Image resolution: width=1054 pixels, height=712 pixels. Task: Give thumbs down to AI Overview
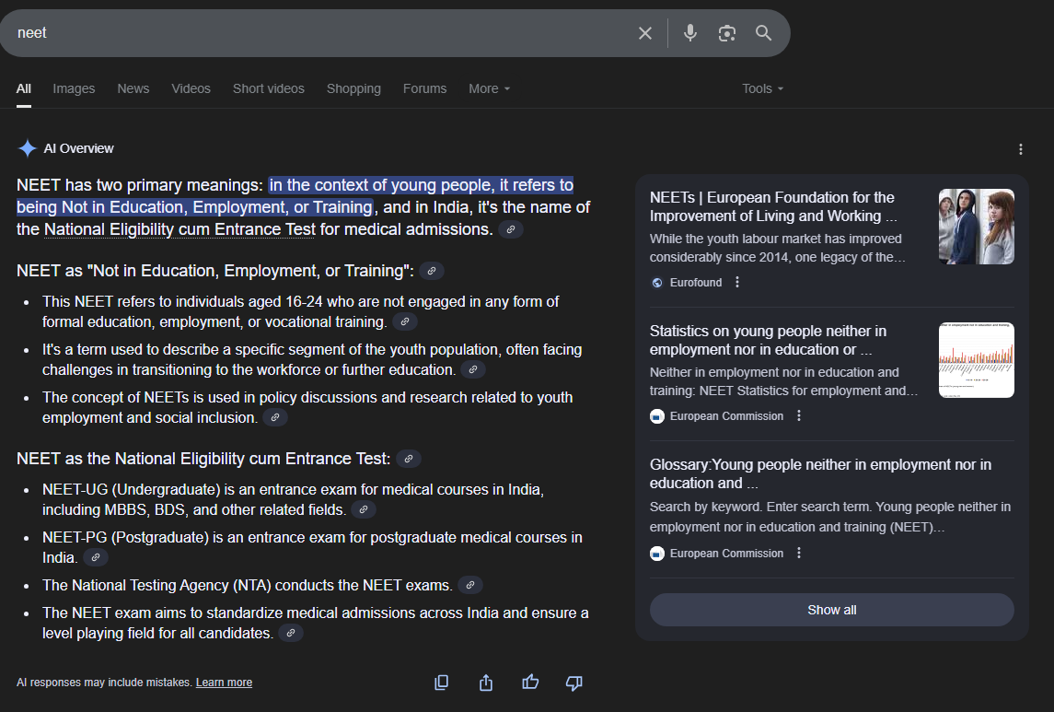(x=574, y=683)
